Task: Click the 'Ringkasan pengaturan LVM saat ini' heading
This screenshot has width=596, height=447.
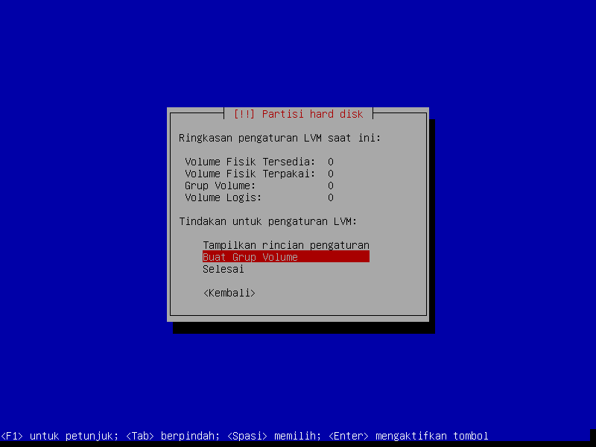Action: coord(279,138)
